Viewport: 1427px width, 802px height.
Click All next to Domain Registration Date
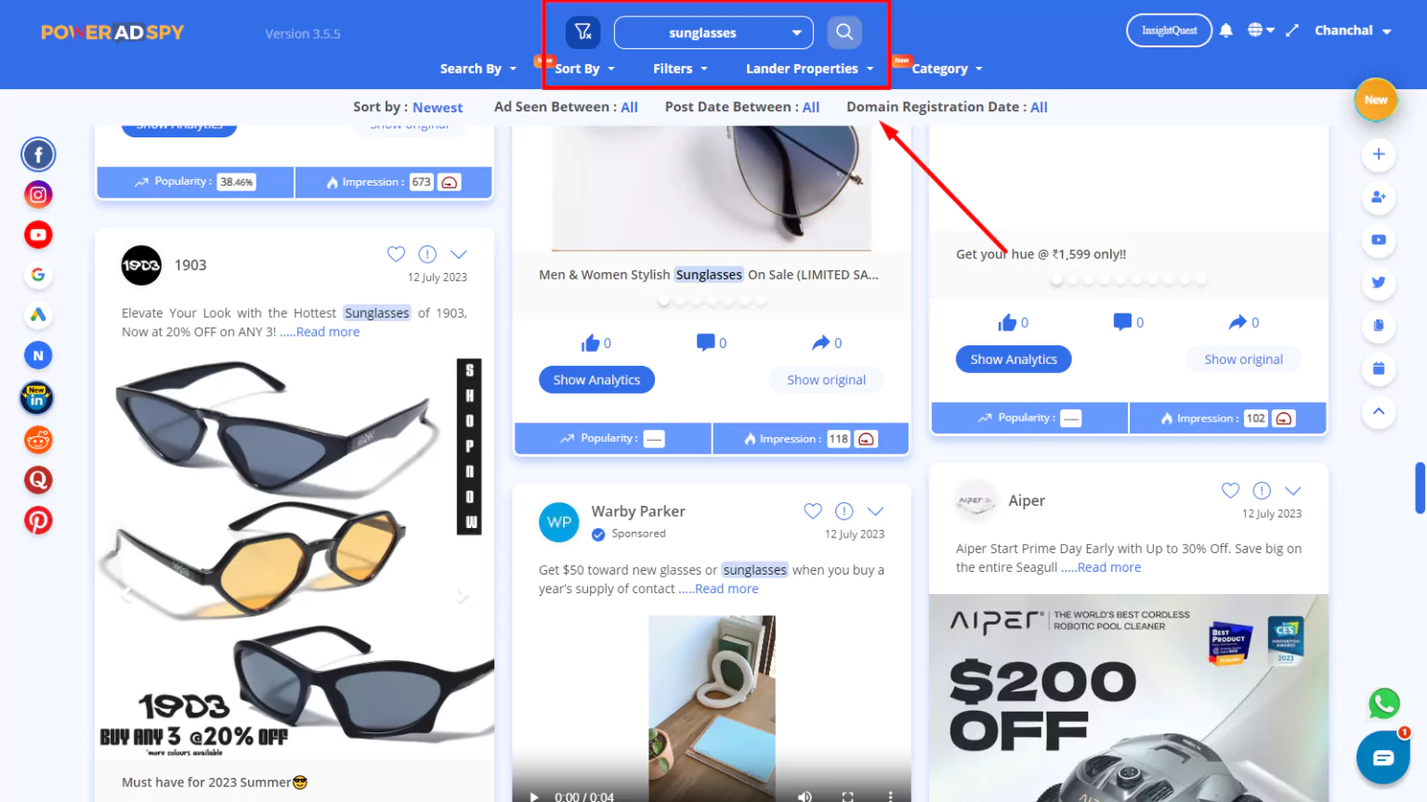click(1039, 108)
